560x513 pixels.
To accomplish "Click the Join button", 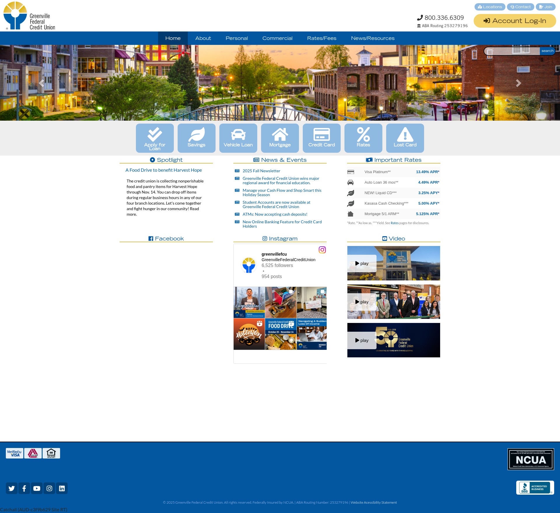I will [x=546, y=7].
